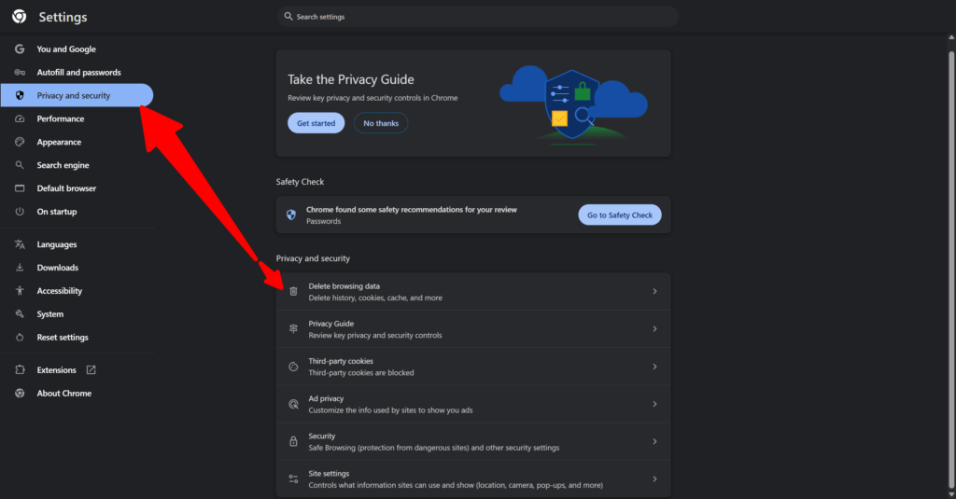Screen dimensions: 956x499
Task: Click the Site settings sliders icon
Action: [293, 479]
